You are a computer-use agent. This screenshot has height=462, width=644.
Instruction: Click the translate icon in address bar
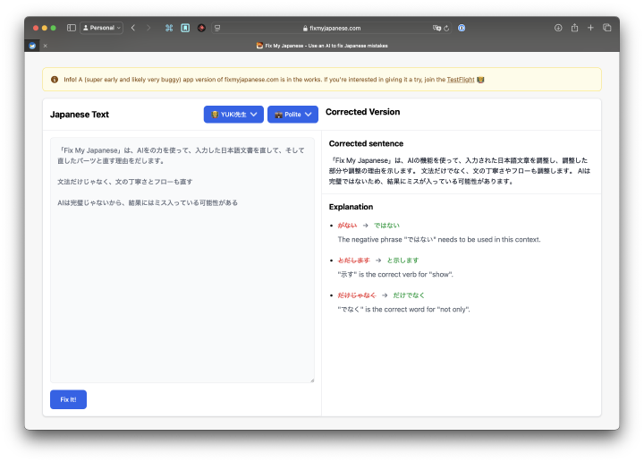point(436,28)
